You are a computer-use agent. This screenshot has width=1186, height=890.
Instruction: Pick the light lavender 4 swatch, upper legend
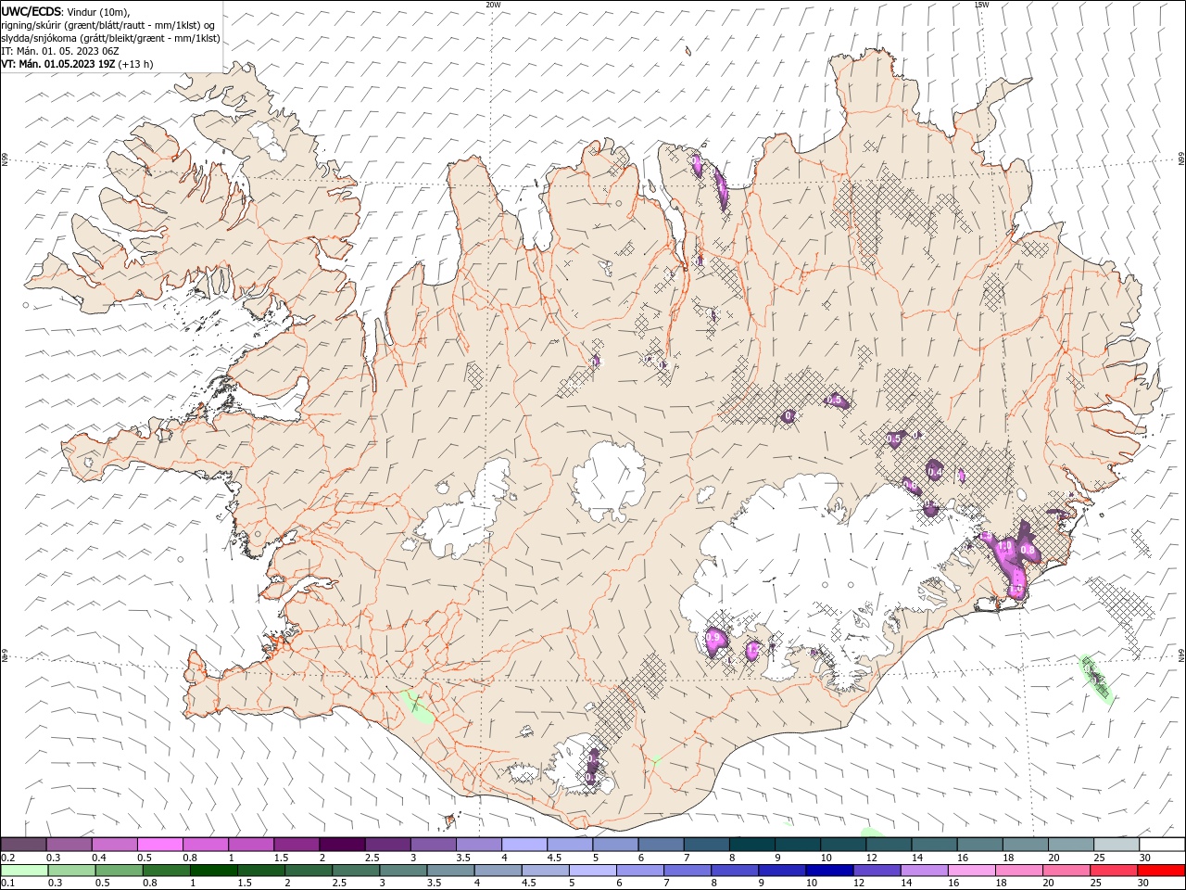524,845
